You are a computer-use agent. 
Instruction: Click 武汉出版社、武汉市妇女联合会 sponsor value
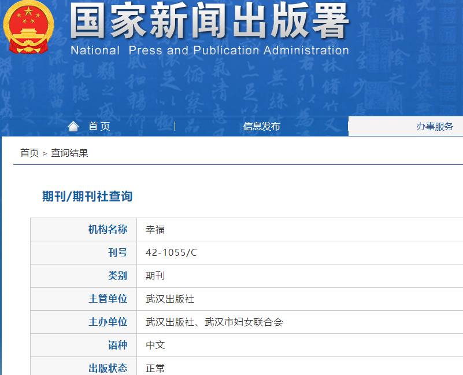coord(214,322)
